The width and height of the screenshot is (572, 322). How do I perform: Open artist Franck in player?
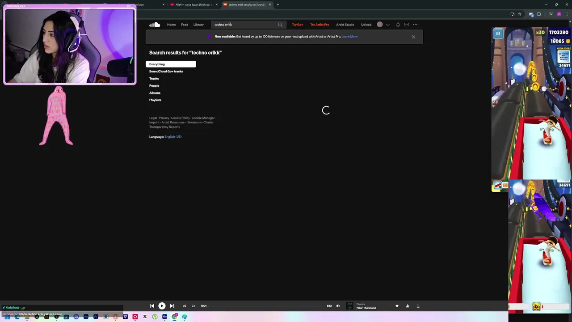point(361,304)
